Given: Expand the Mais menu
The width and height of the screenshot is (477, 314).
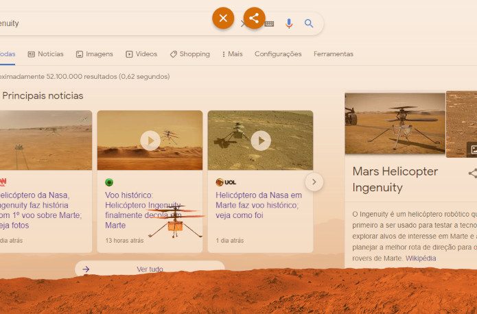Looking at the screenshot, I should point(233,54).
